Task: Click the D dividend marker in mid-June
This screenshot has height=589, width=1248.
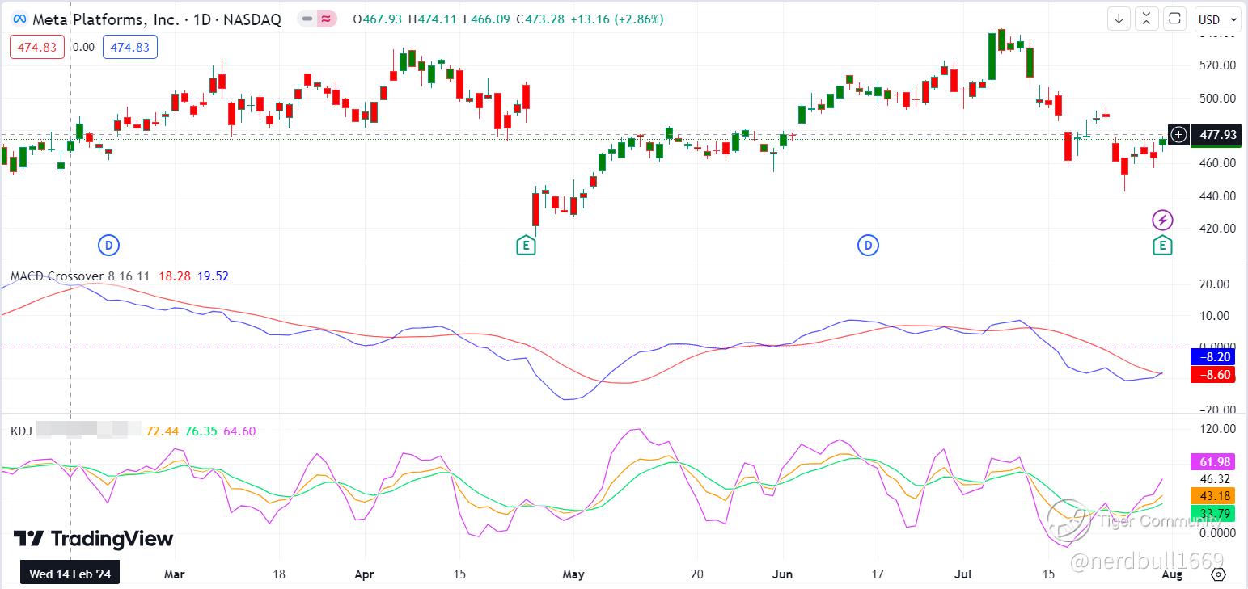Action: pyautogui.click(x=868, y=245)
